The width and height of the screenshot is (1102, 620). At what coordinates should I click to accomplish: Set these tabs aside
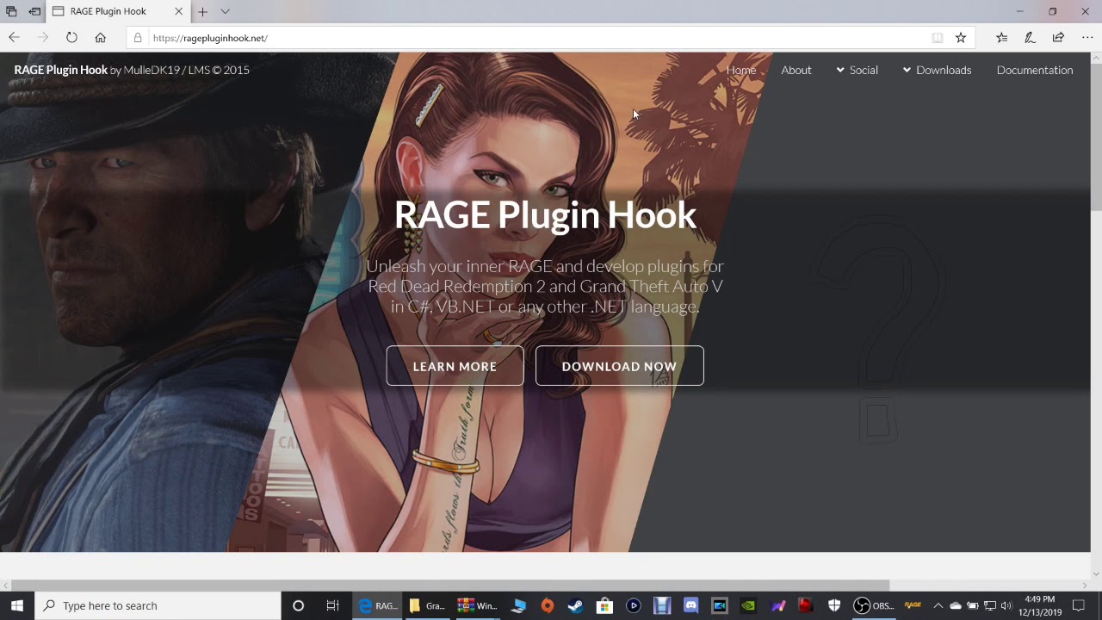coord(34,11)
